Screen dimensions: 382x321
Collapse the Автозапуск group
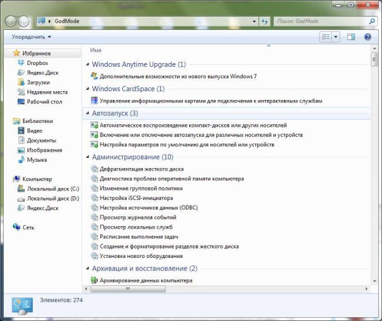pos(88,113)
